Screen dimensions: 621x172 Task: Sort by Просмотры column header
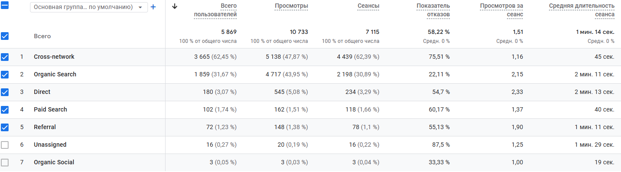(292, 6)
